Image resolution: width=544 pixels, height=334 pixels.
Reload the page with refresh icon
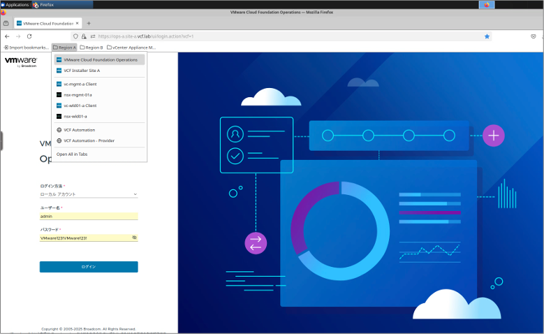pos(29,36)
